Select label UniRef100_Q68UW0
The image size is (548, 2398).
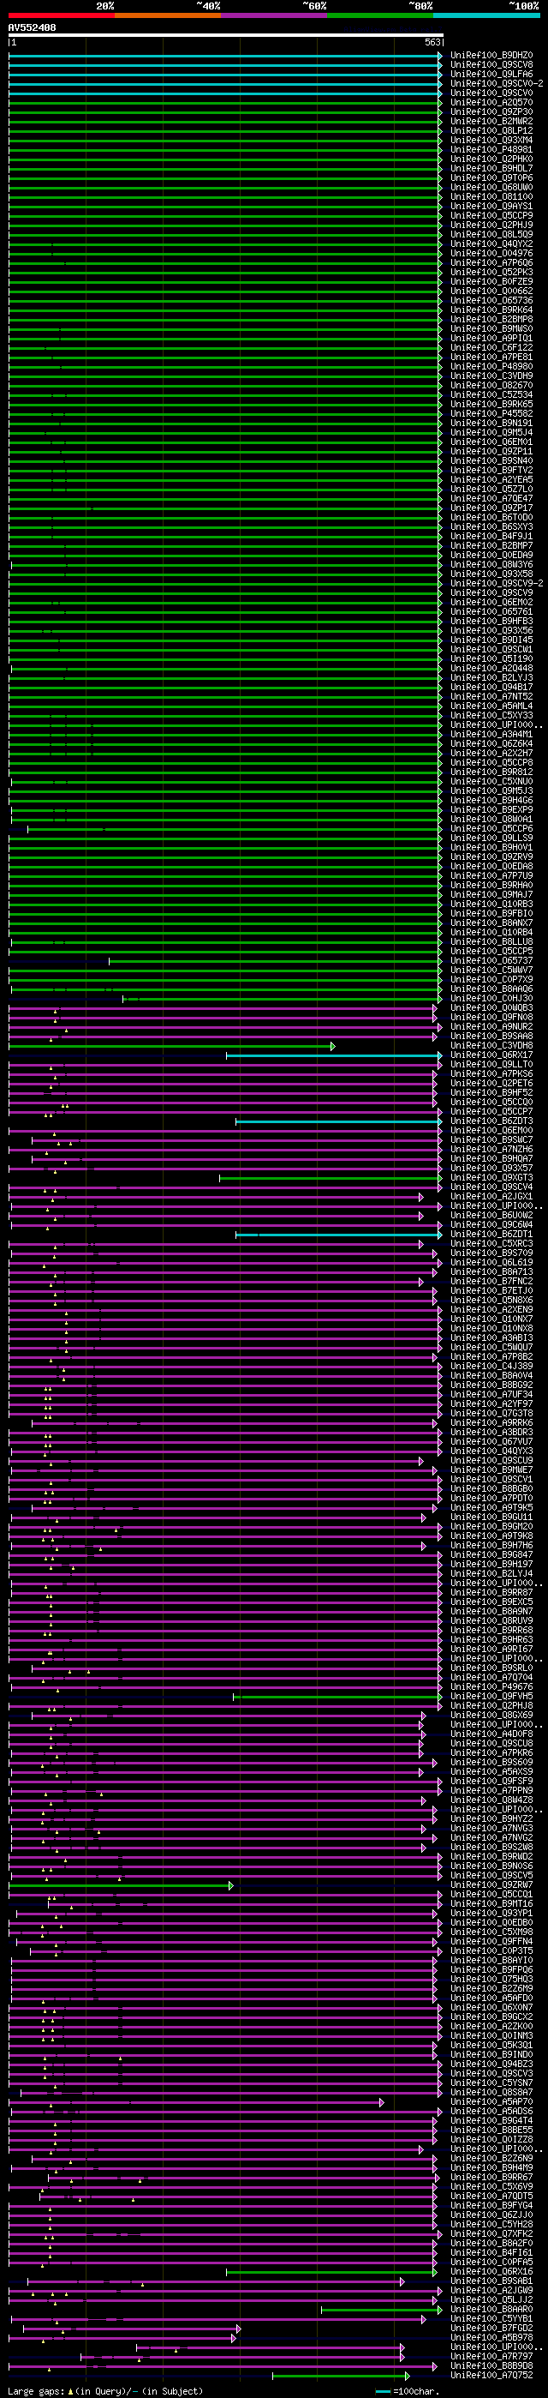pyautogui.click(x=492, y=187)
